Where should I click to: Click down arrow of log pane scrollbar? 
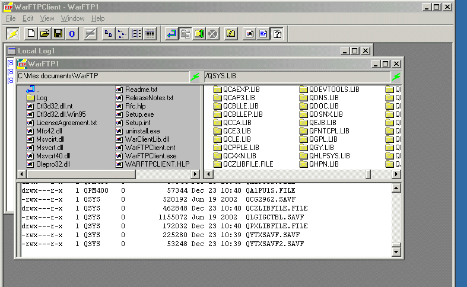[396, 252]
